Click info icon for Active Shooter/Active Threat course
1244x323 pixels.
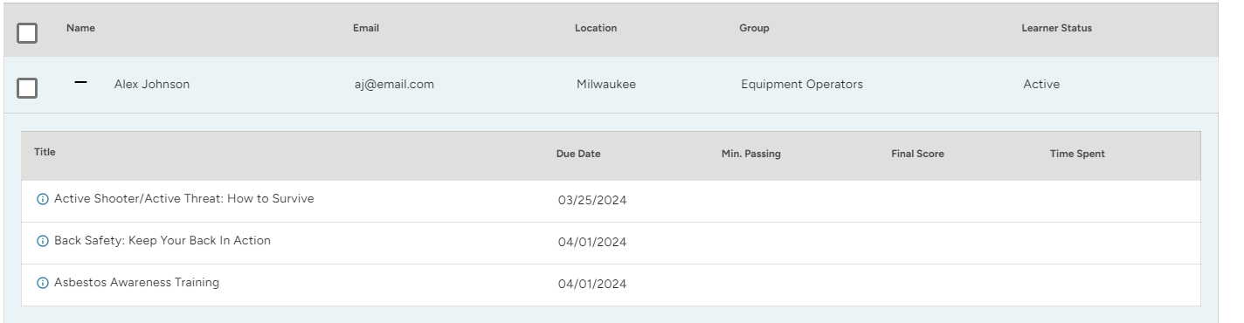42,199
